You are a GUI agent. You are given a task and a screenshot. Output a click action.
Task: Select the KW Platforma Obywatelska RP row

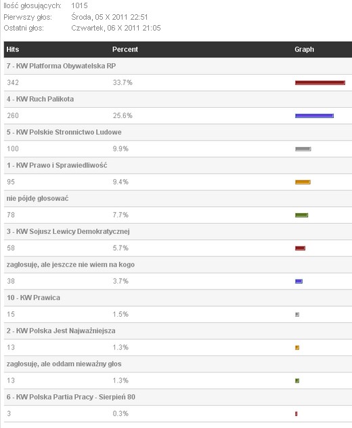(x=178, y=66)
